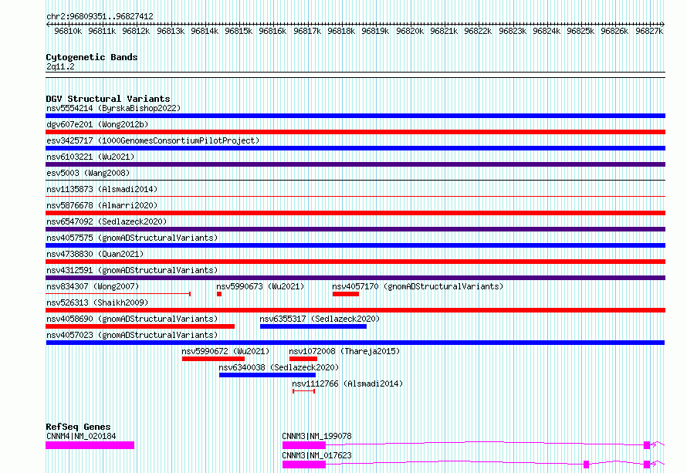Open the nsv6340038 (Sedlazeck2020) label
Image resolution: width=687 pixels, height=473 pixels.
click(279, 367)
